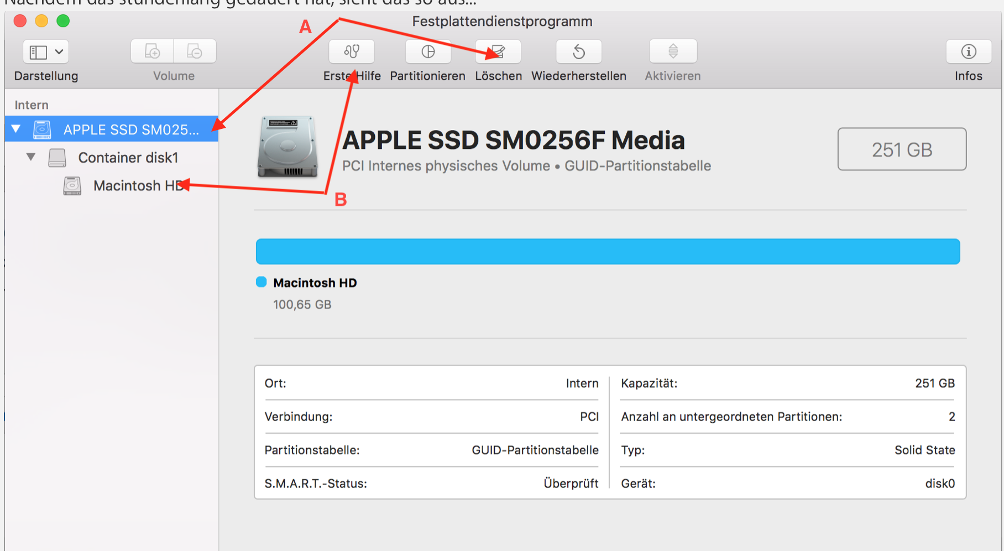Click the Macintosh HD legend label
Viewport: 1004px width, 551px height.
[x=315, y=283]
